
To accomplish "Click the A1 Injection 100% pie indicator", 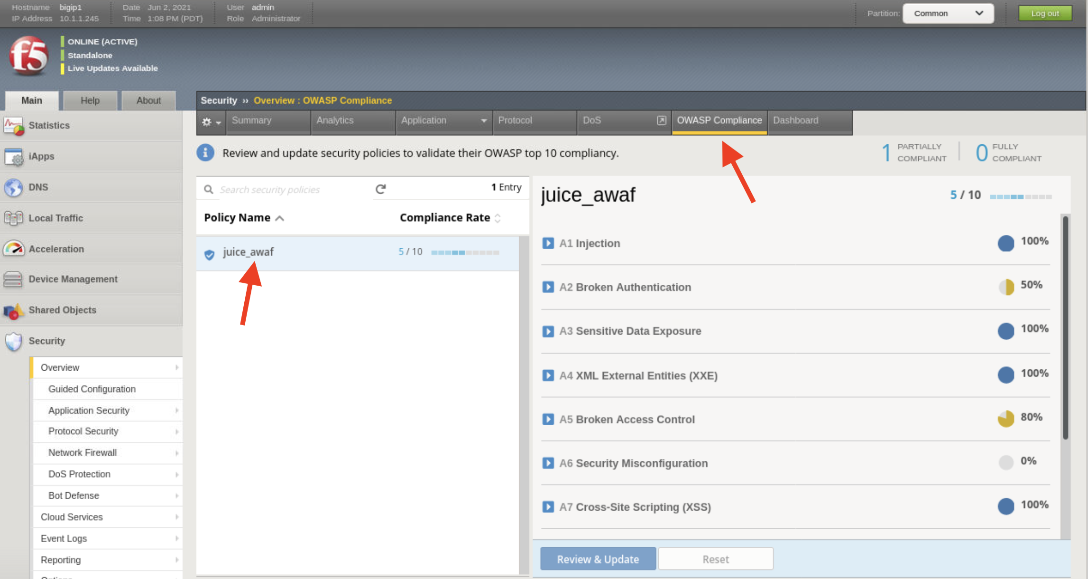I will [1005, 243].
